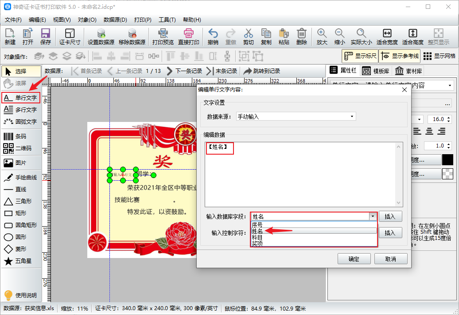Click 插入 next to database field
Viewport: 459px width, 315px height.
pyautogui.click(x=390, y=216)
